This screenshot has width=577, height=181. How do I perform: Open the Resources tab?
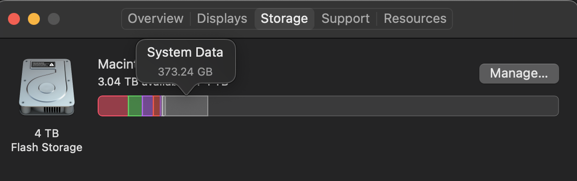tap(415, 18)
